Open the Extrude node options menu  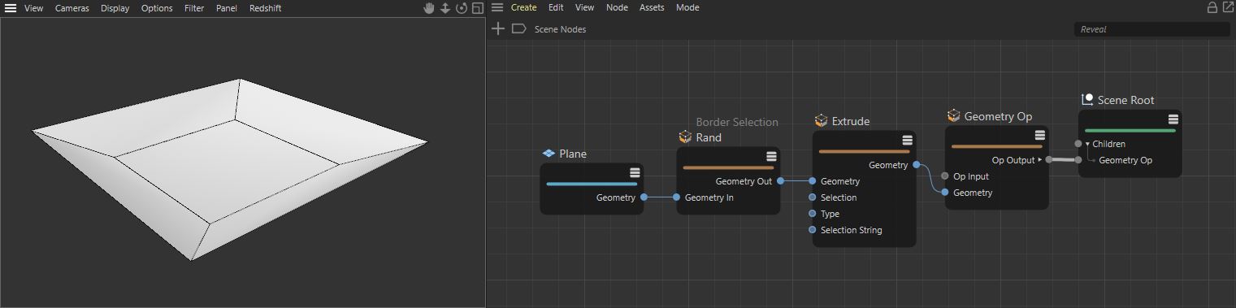click(x=907, y=140)
